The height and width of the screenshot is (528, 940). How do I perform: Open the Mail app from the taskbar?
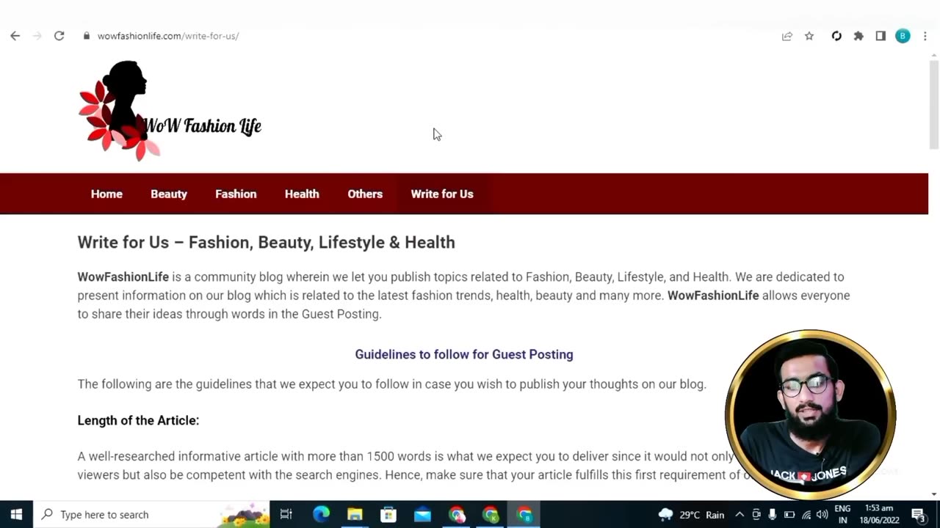422,515
